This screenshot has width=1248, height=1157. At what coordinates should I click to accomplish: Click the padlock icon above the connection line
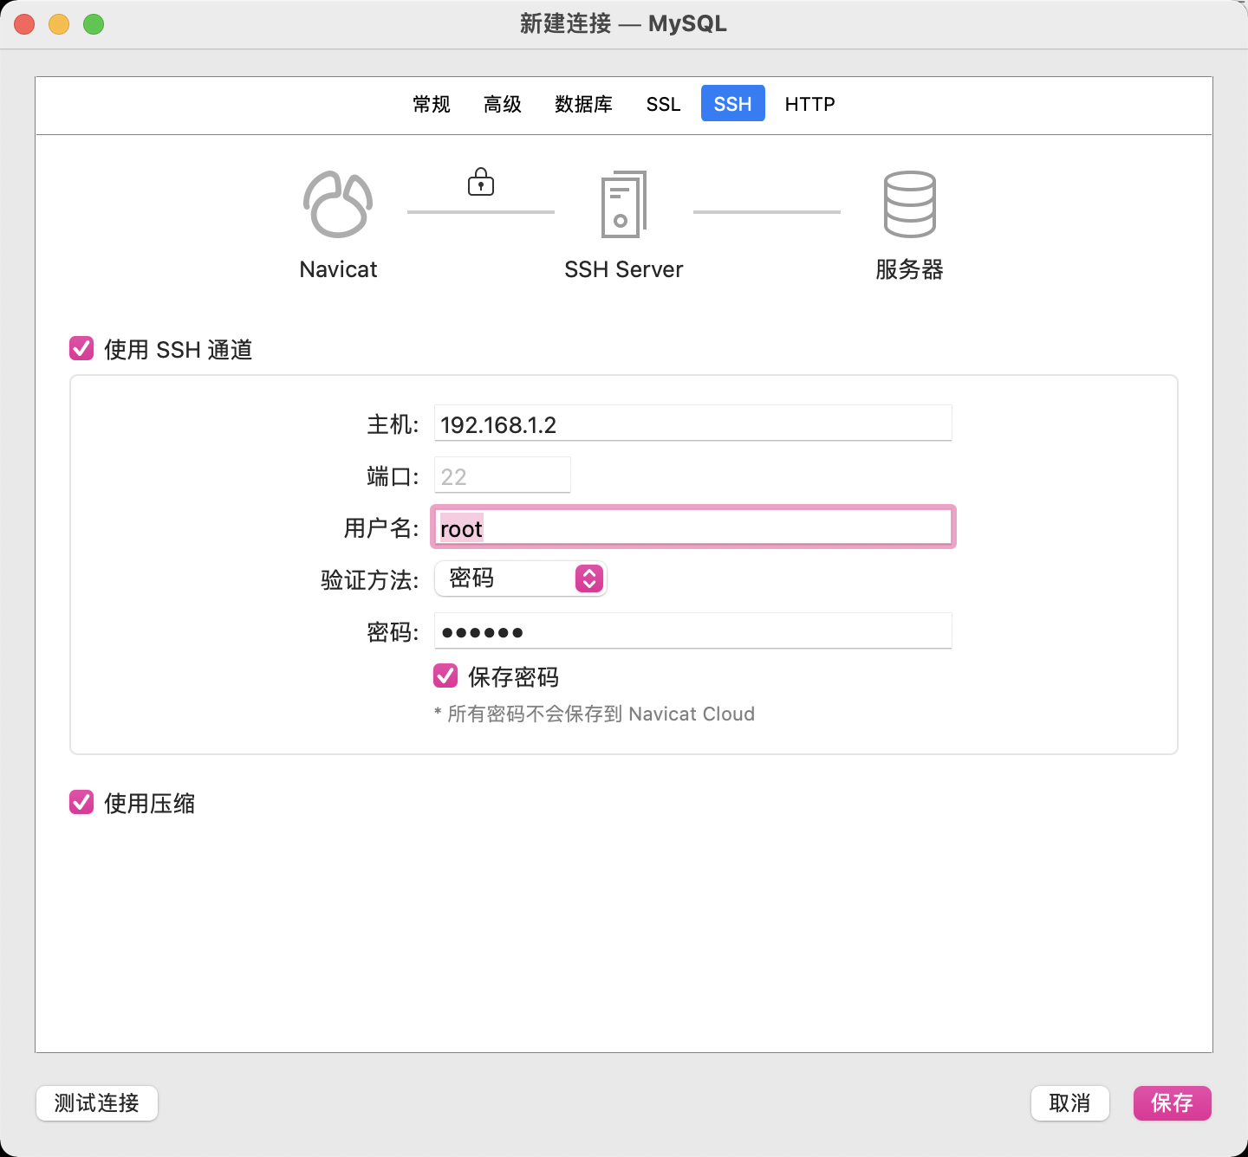coord(481,182)
